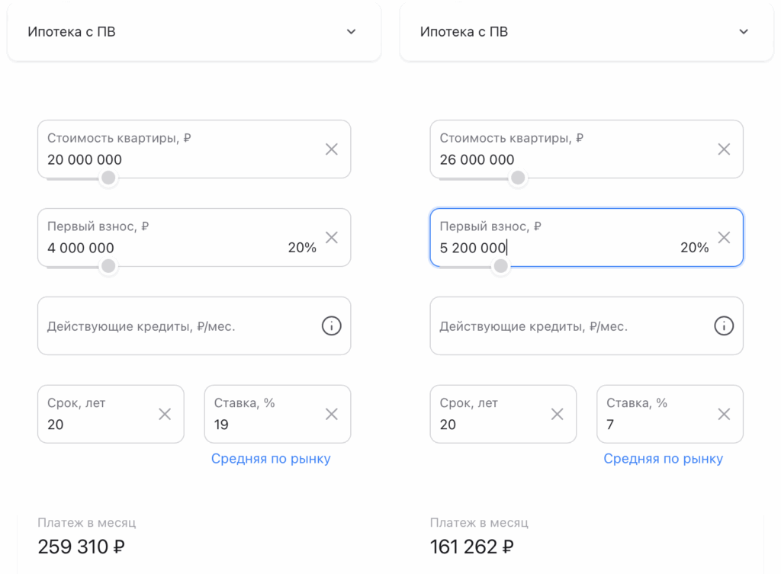Clear the right down payment 5 200 000 field
The image size is (781, 574).
tap(724, 237)
